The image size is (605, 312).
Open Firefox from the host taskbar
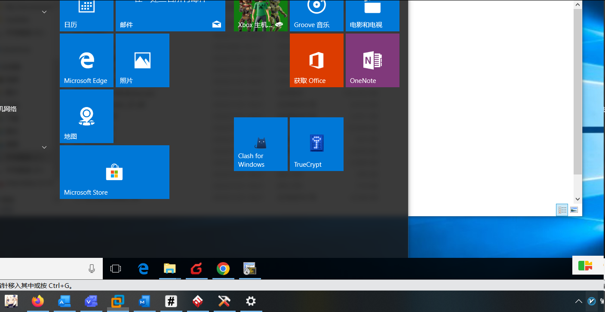click(x=38, y=301)
